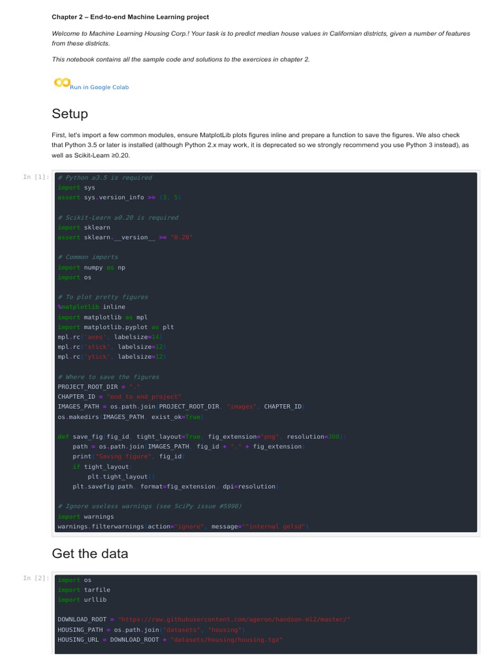Viewport: 496px width, 662px height.
Task: Click the HOUSING_URL assignment line
Action: (x=170, y=639)
